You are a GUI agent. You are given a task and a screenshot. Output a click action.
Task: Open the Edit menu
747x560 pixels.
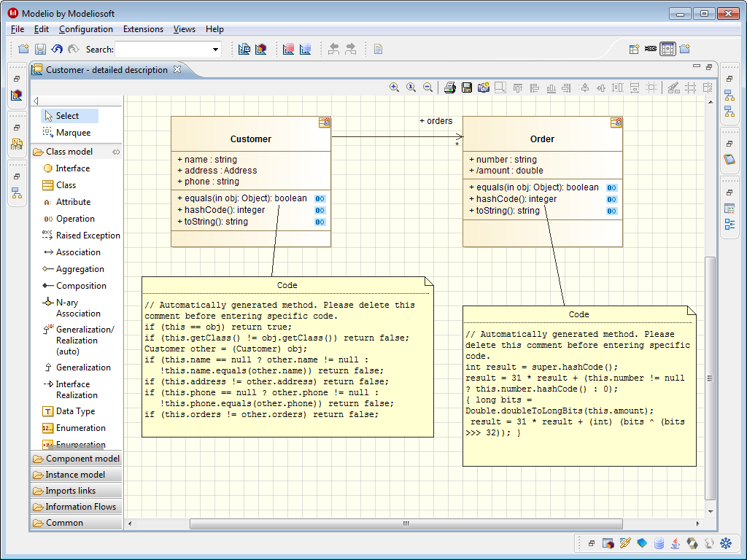point(42,29)
